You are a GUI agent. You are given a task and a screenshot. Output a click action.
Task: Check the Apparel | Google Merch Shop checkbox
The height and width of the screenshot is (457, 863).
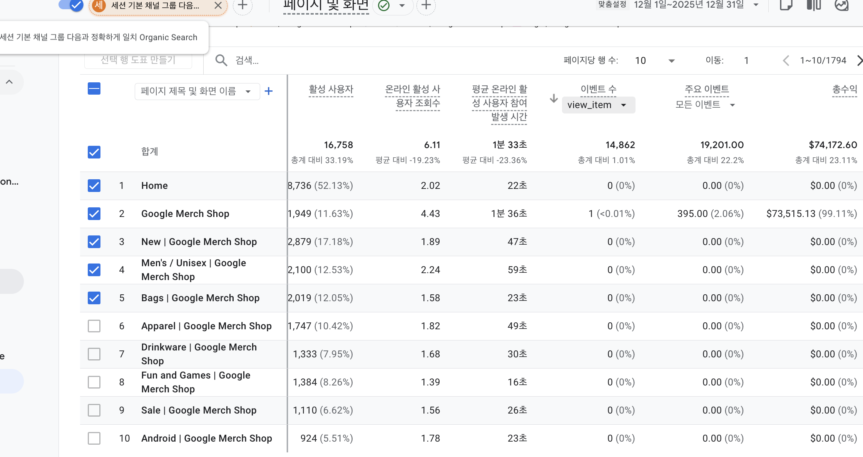click(94, 326)
